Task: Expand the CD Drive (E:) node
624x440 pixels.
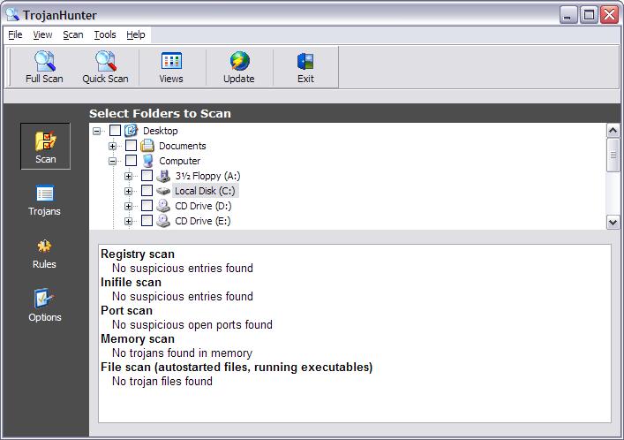Action: point(128,221)
